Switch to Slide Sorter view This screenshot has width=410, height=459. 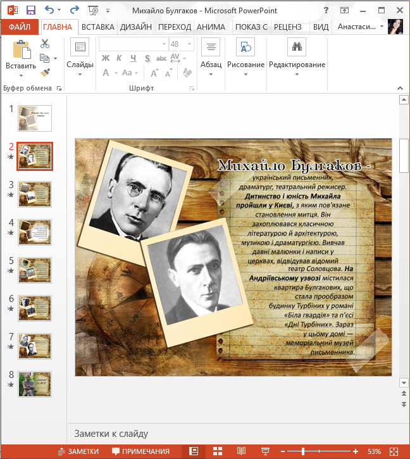[x=218, y=451]
